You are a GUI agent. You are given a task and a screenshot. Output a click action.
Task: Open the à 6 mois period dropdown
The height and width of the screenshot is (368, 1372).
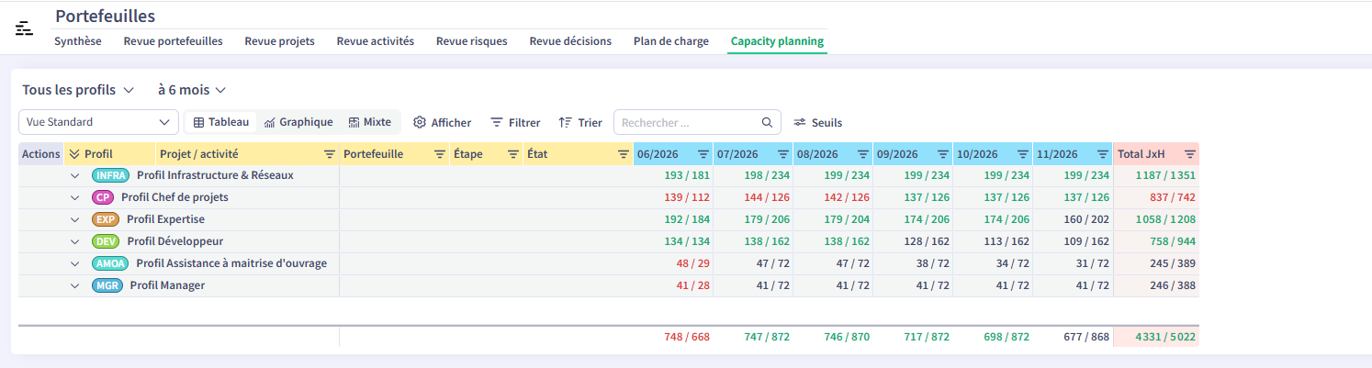pos(191,90)
